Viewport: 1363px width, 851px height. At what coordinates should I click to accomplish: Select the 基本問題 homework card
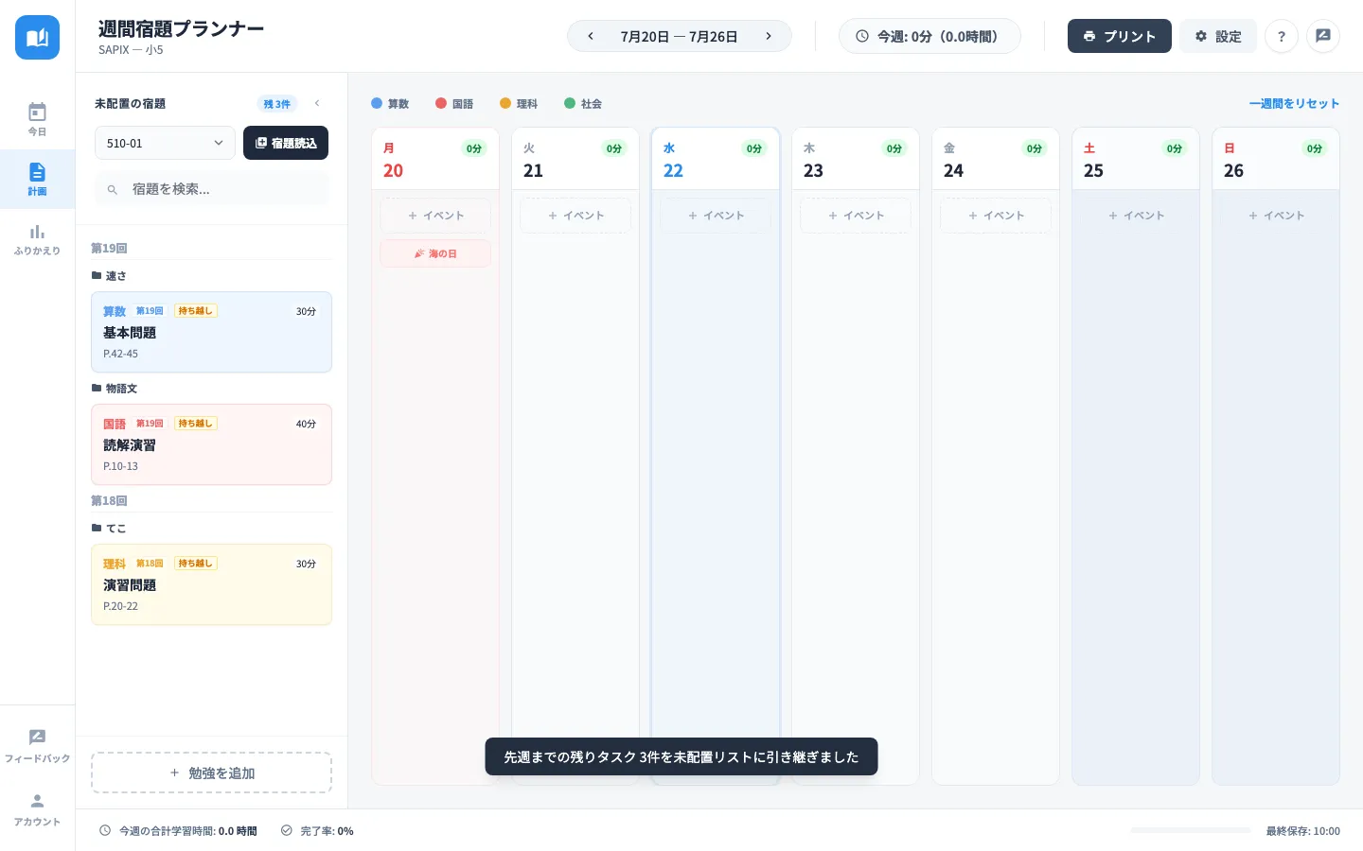[x=211, y=332]
